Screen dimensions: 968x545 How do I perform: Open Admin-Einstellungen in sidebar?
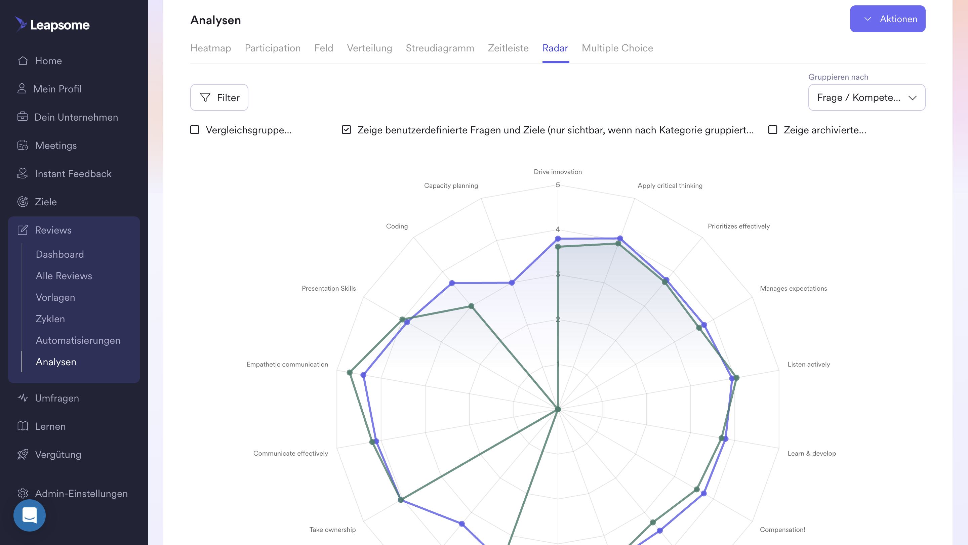click(82, 493)
